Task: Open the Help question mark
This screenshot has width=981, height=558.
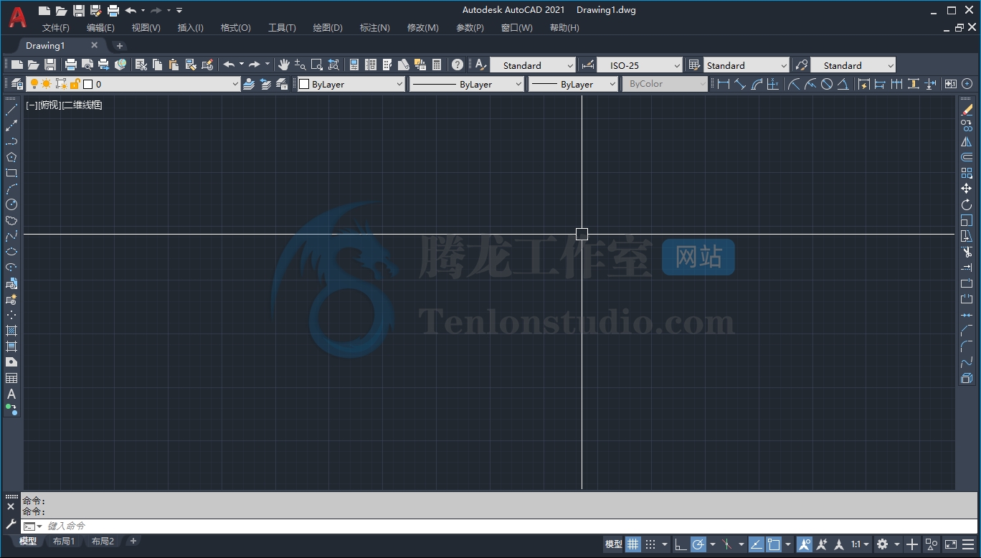Action: (x=458, y=65)
